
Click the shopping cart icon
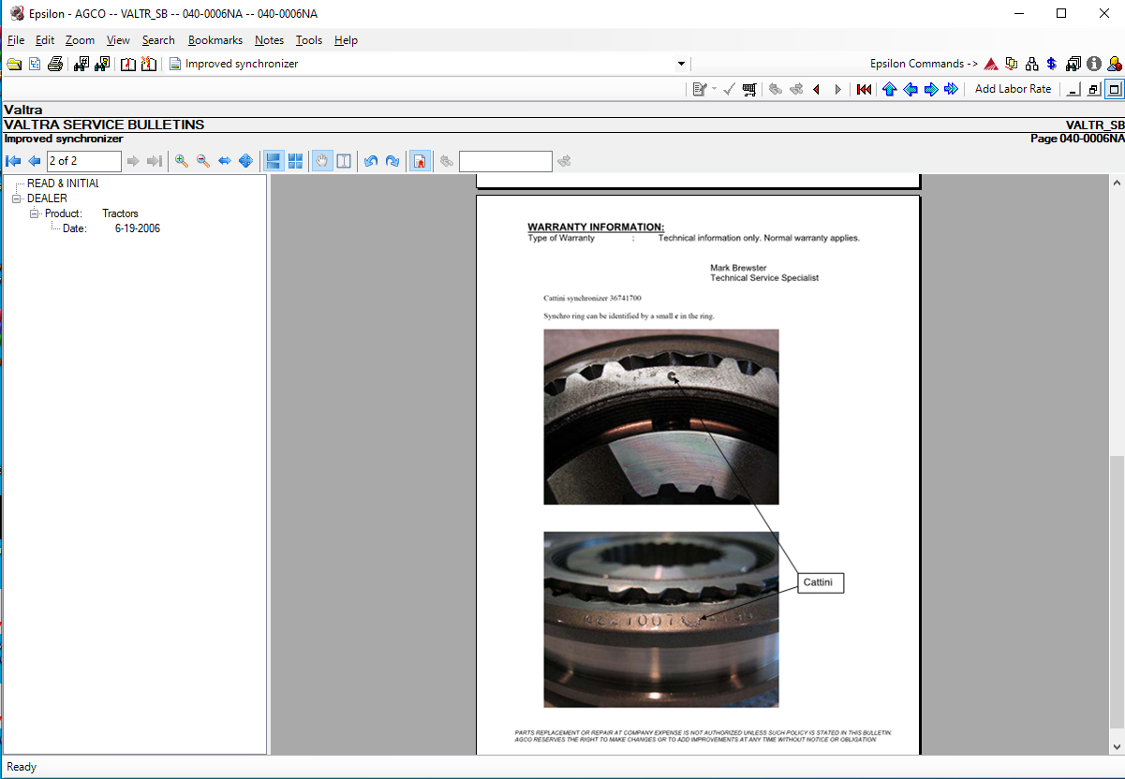749,89
